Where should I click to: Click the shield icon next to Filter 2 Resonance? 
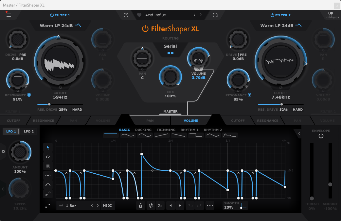click(x=250, y=95)
